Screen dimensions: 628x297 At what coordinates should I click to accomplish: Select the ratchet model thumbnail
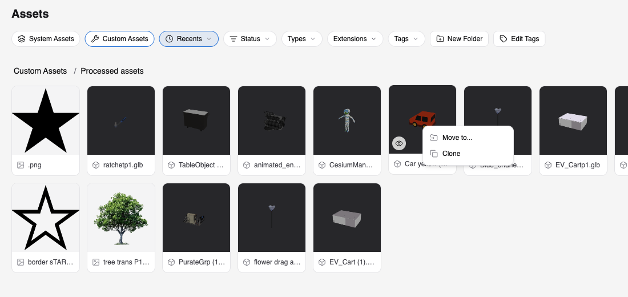[121, 121]
